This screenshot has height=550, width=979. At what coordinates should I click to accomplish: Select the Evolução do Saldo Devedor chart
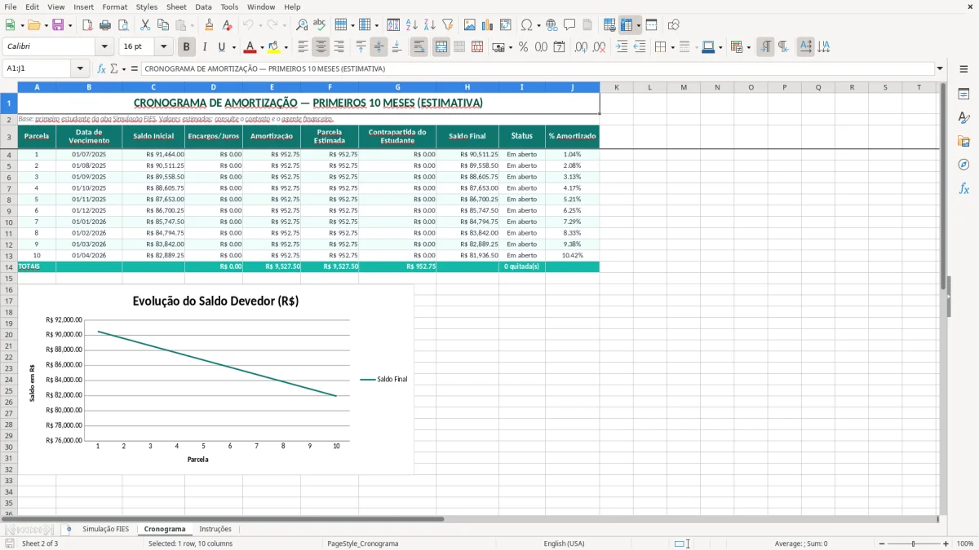click(215, 379)
